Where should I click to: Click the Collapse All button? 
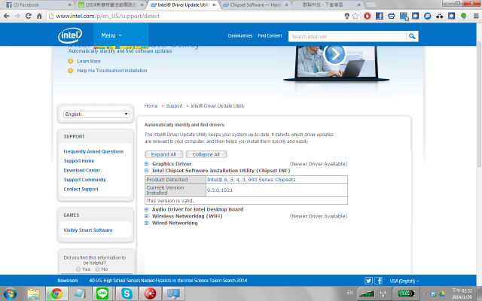point(206,154)
